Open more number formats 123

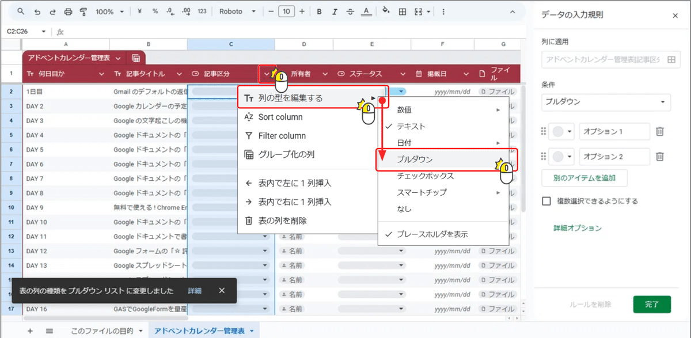(202, 12)
